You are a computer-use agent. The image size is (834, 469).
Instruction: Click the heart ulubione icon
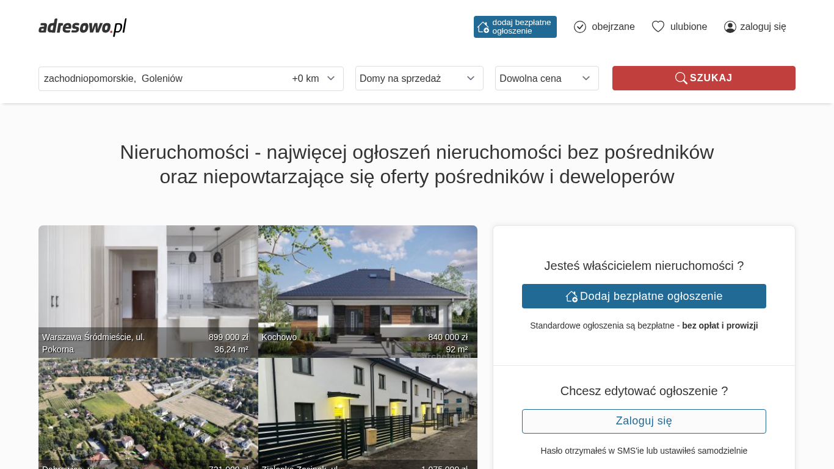click(x=658, y=27)
